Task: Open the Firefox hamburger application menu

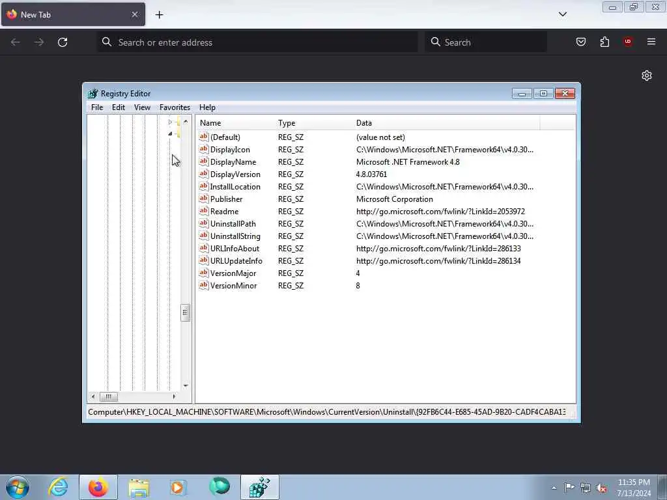Action: pyautogui.click(x=651, y=42)
